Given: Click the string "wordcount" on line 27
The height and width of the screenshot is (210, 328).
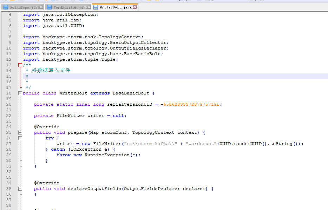Looking at the screenshot, I should pyautogui.click(x=201, y=144).
